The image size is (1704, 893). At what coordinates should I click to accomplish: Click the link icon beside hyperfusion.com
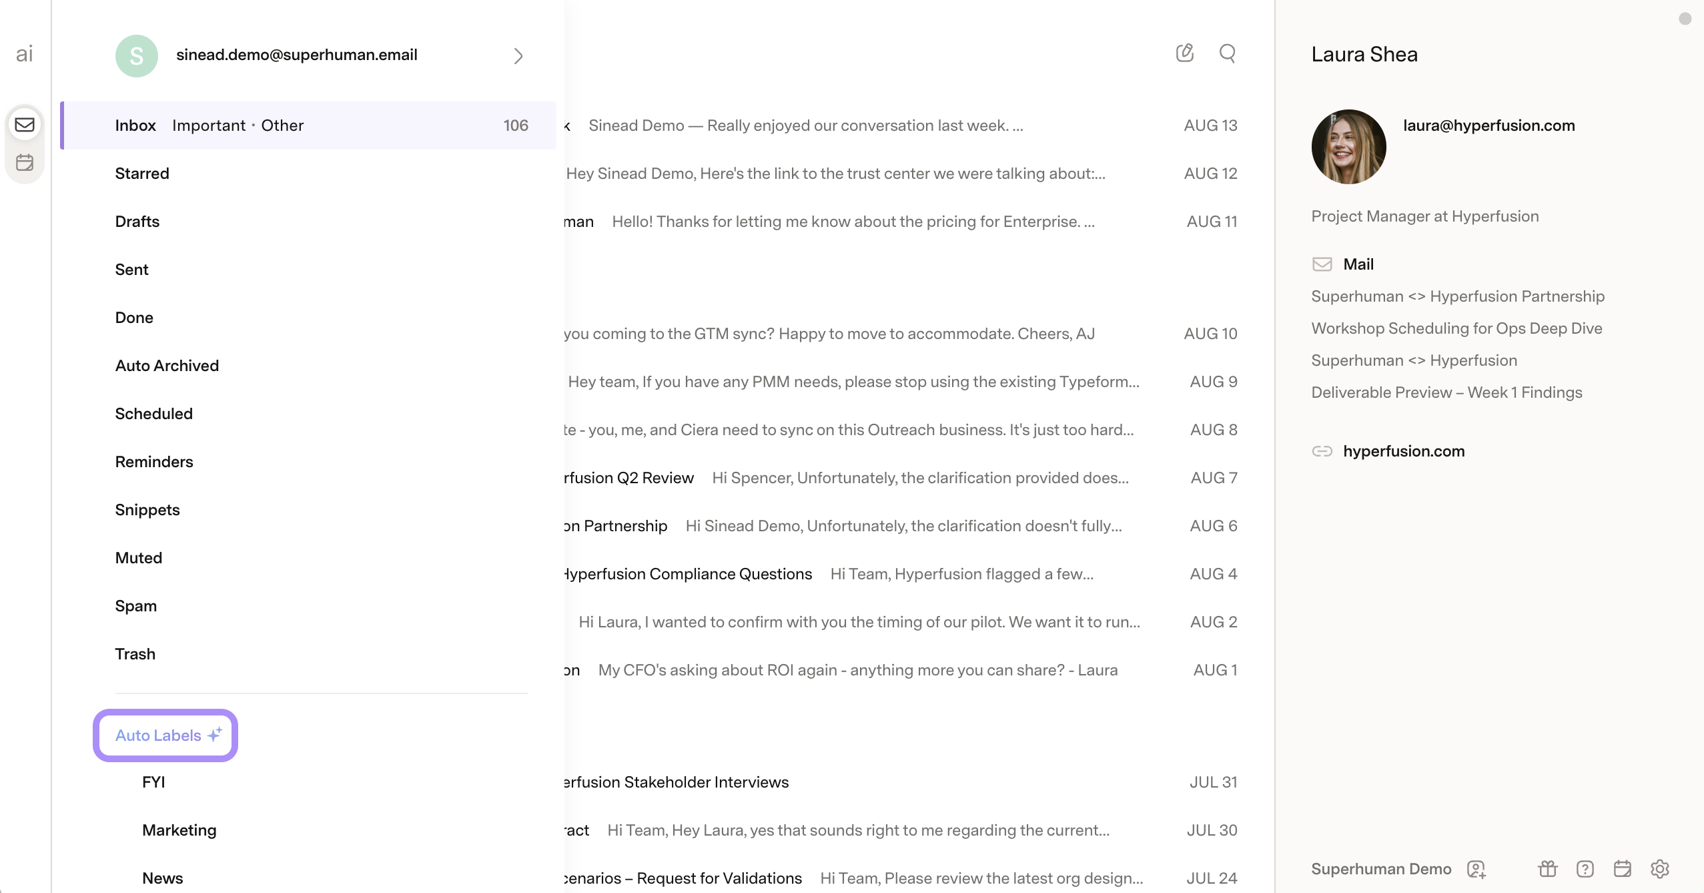1322,451
